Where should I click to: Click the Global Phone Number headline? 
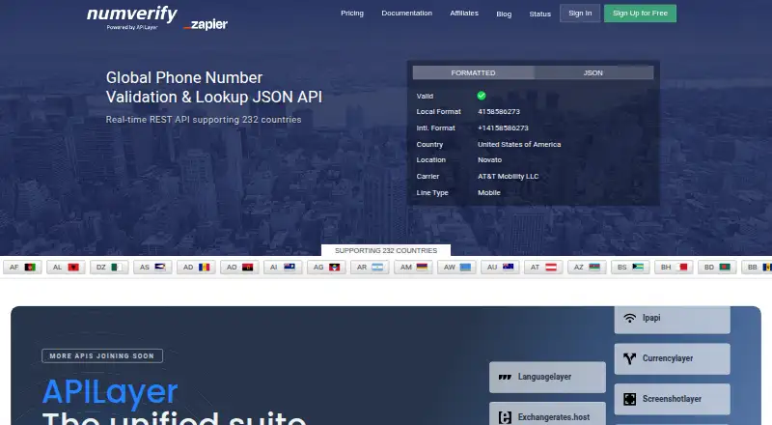(x=213, y=87)
